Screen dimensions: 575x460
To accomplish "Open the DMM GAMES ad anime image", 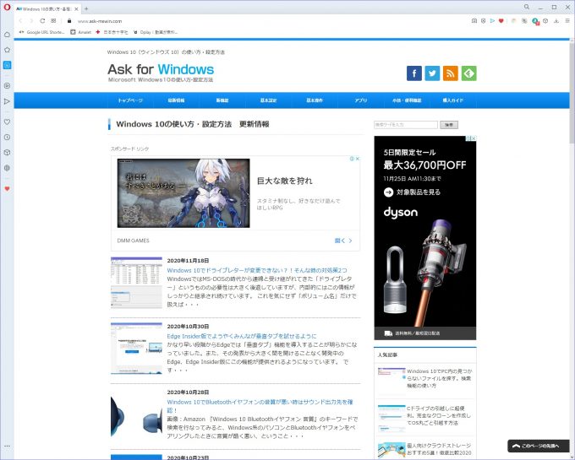I will point(183,192).
